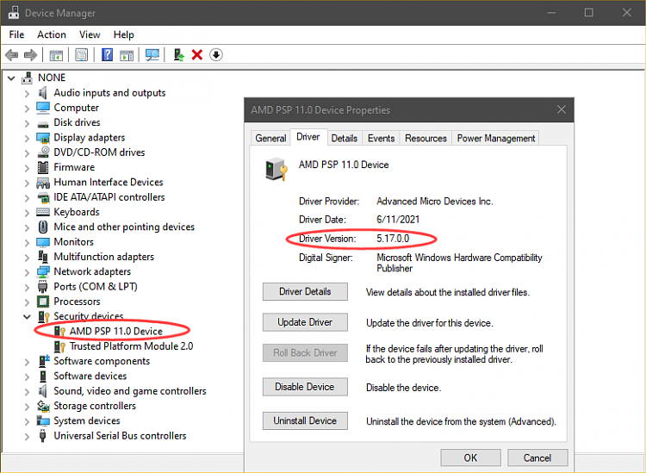646x473 pixels.
Task: Click the Advanced Micro Devices Inc. provider text
Action: [435, 202]
